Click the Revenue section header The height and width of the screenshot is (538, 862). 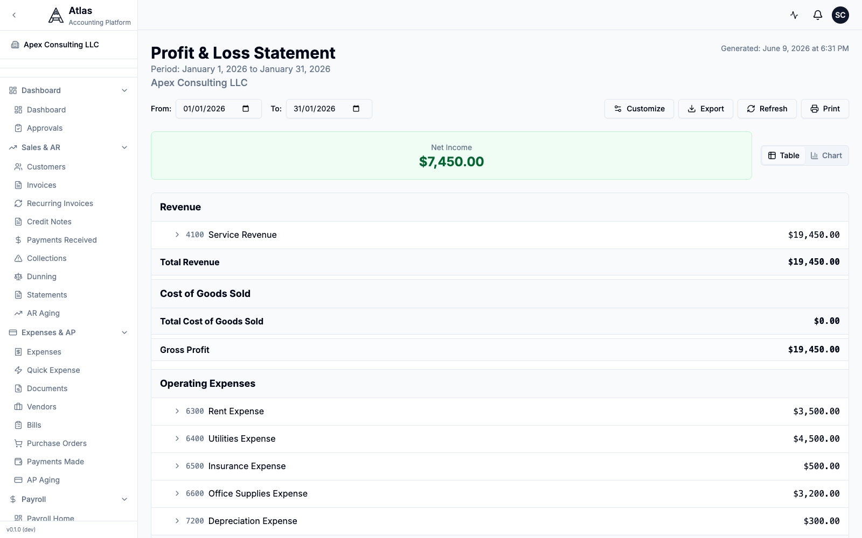pos(180,207)
